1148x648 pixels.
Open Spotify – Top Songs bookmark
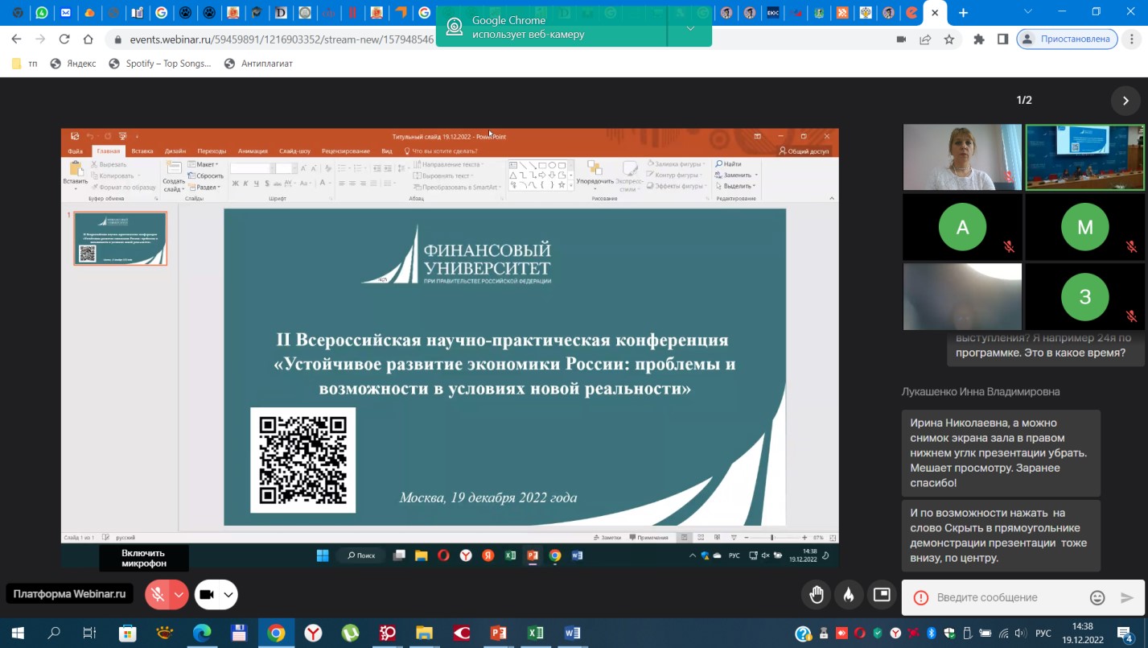[x=159, y=64]
